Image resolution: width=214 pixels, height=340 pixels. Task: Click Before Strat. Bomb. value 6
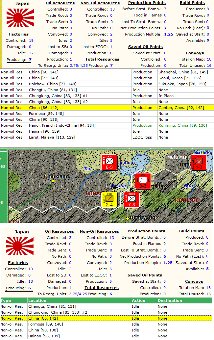(x=165, y=237)
